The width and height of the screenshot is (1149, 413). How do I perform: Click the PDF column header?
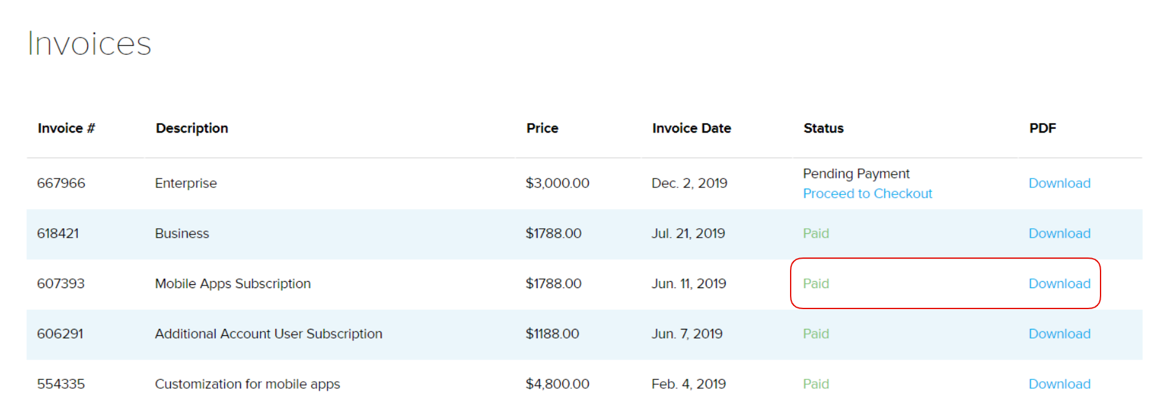pos(1043,128)
